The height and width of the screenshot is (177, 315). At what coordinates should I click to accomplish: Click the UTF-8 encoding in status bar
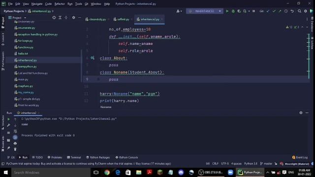[x=225, y=164]
